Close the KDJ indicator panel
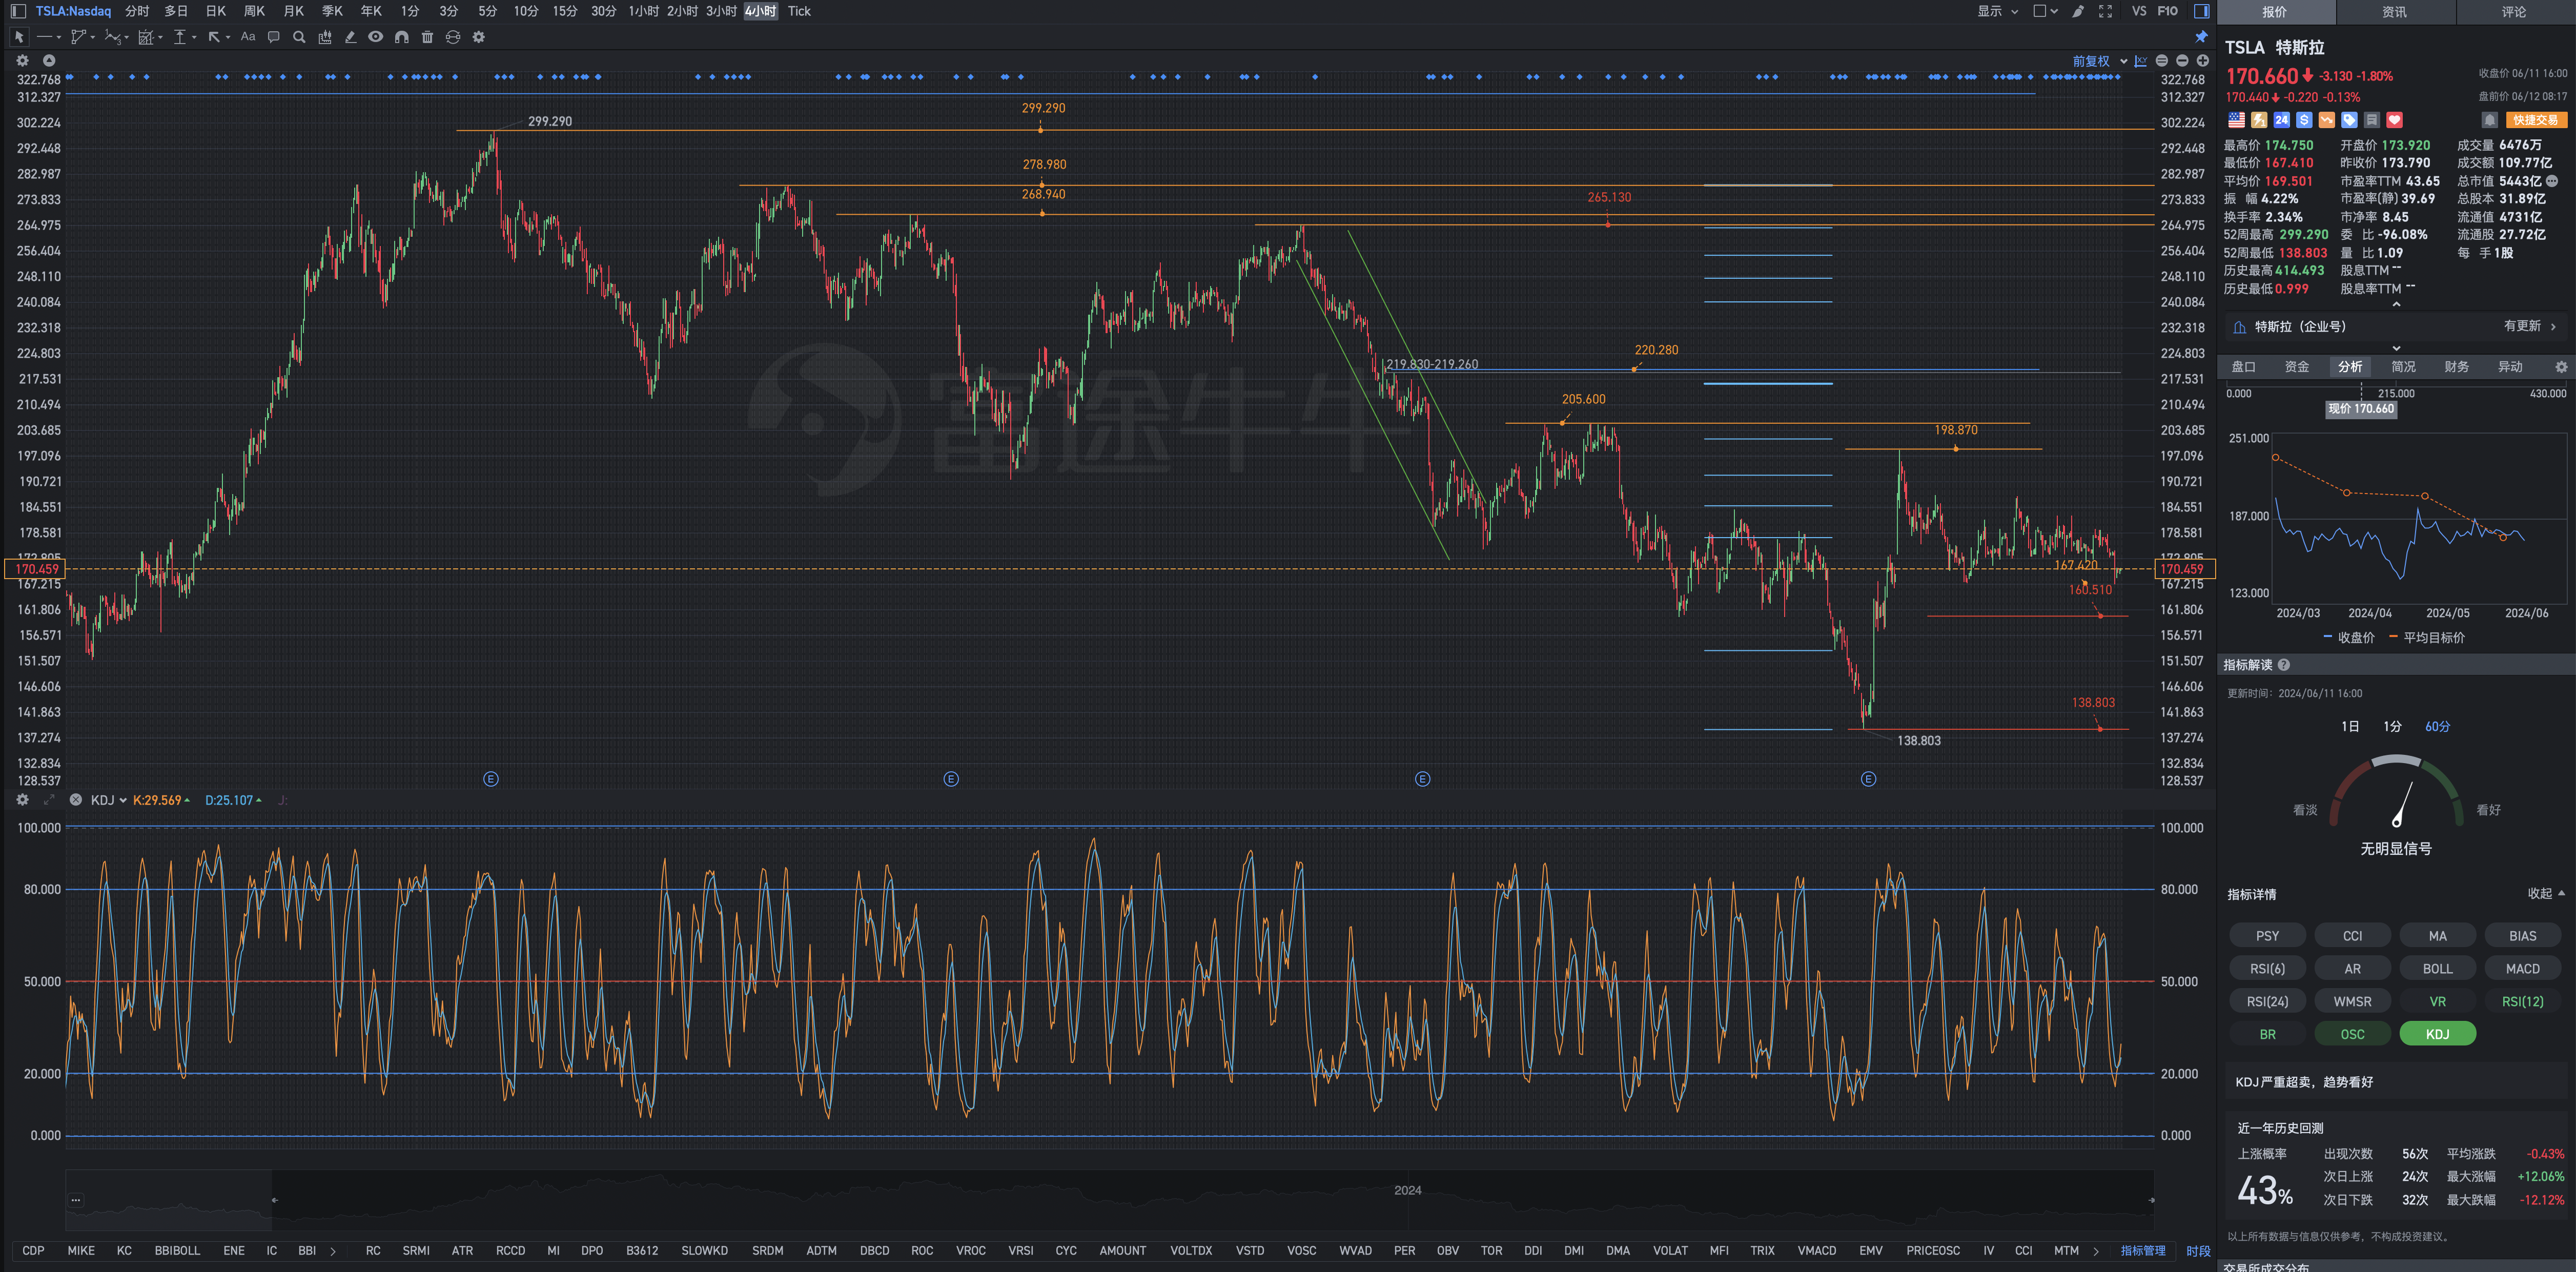Viewport: 2576px width, 1272px height. [76, 800]
